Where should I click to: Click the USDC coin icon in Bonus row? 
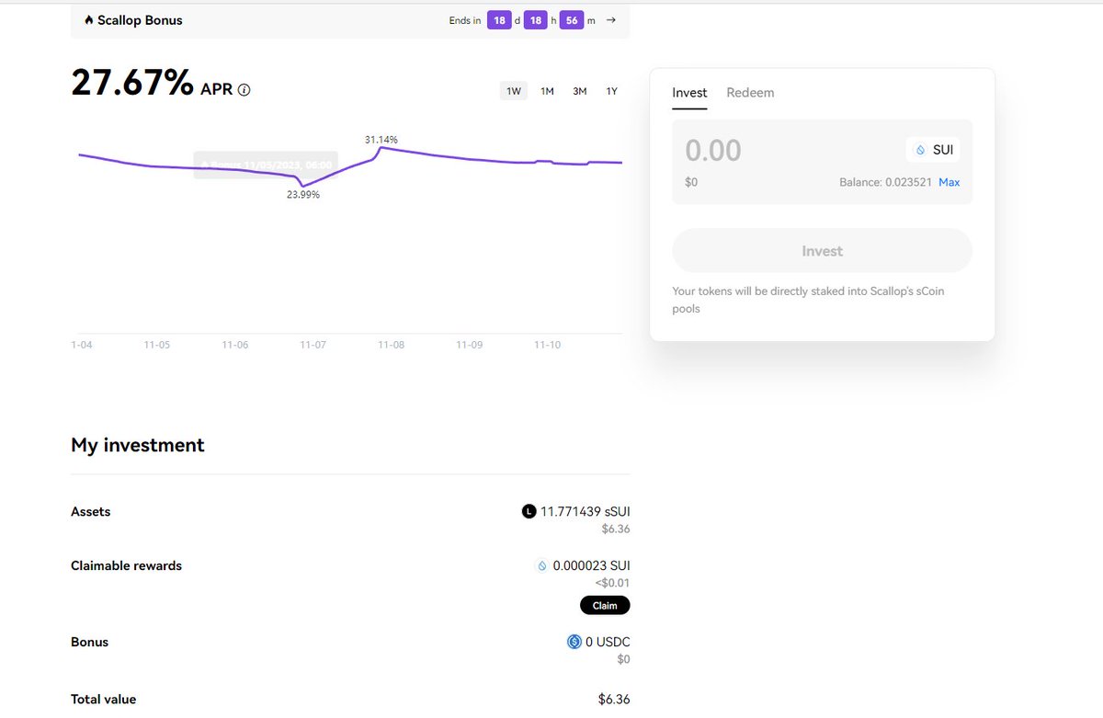click(574, 642)
